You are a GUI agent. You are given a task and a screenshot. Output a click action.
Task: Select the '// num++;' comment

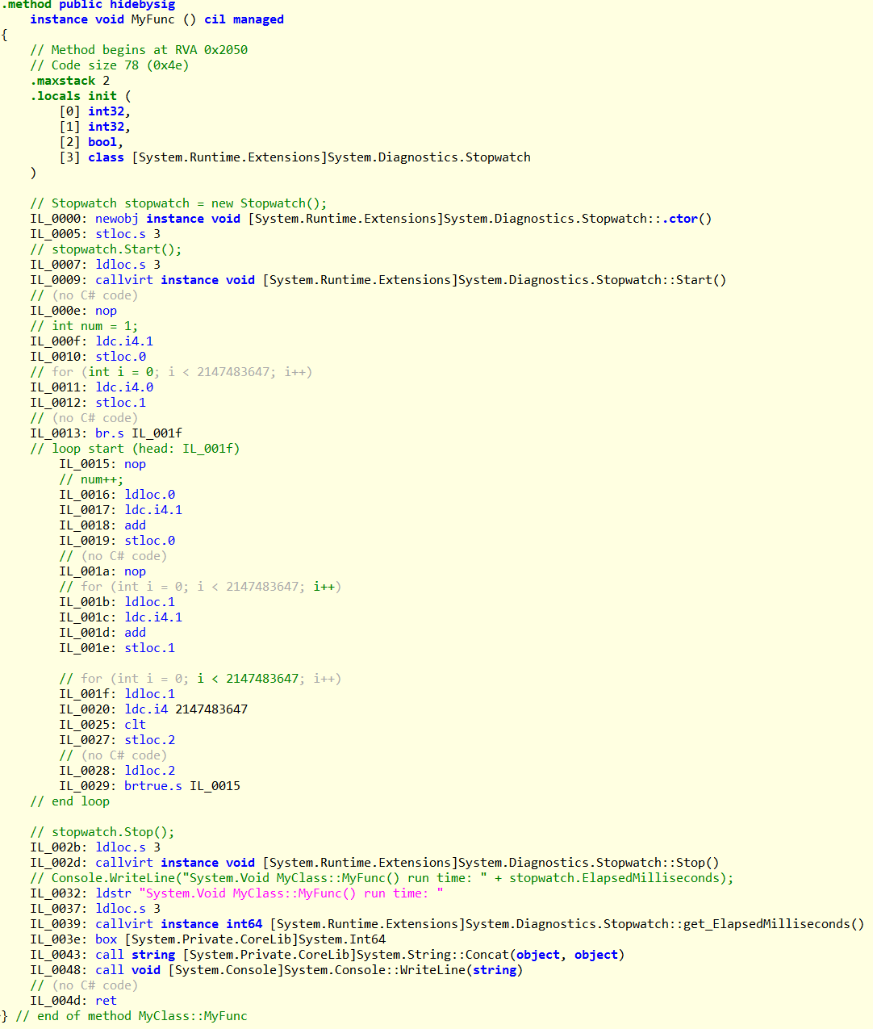point(91,479)
